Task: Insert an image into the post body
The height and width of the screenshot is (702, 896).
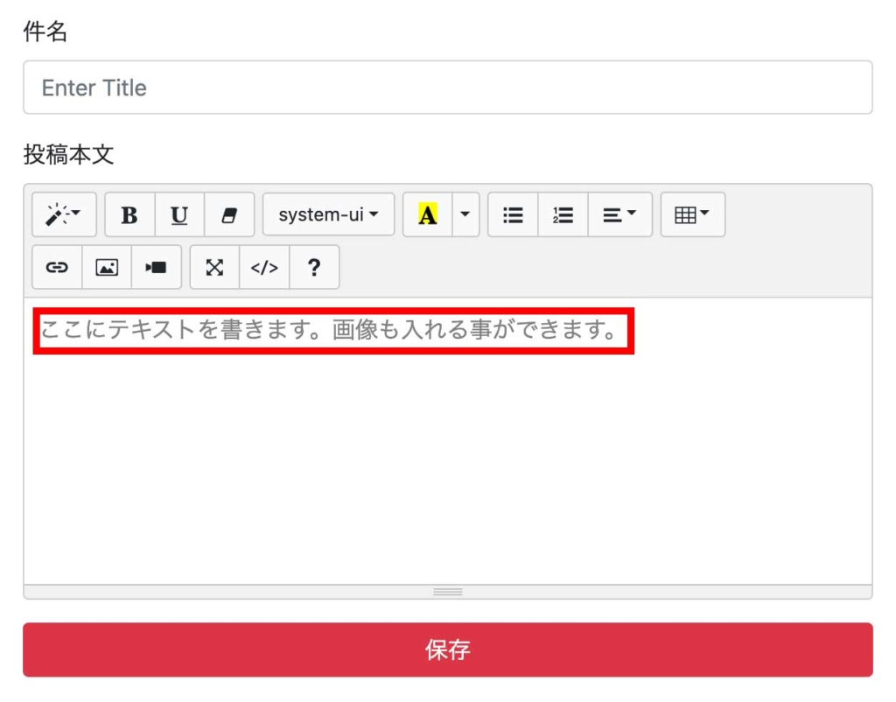Action: click(x=106, y=268)
